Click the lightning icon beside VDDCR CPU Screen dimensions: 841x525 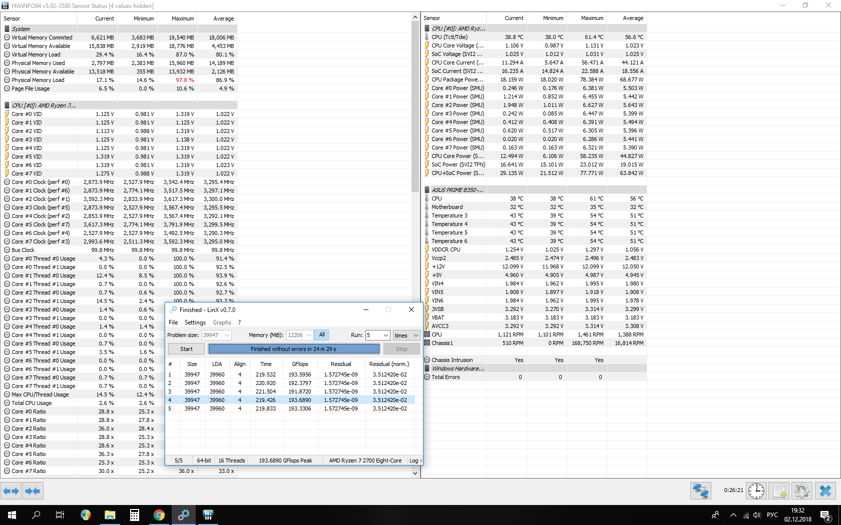[427, 249]
